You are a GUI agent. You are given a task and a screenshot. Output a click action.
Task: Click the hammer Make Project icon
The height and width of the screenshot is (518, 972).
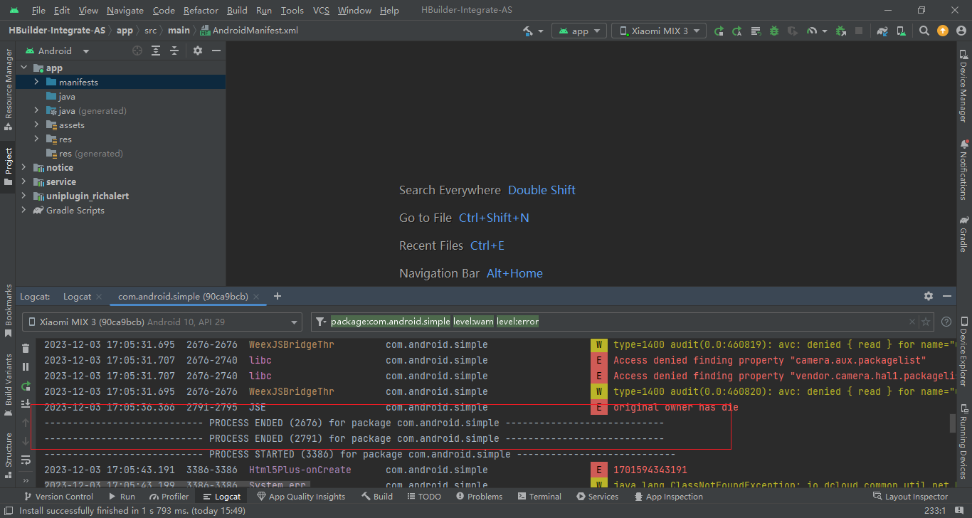[x=527, y=31]
